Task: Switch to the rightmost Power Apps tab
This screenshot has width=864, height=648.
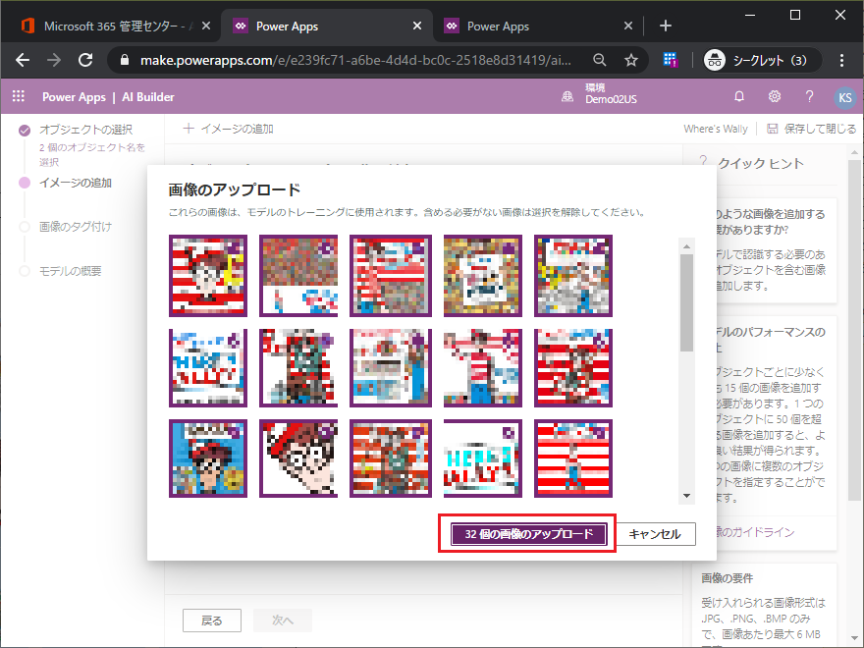Action: (539, 26)
